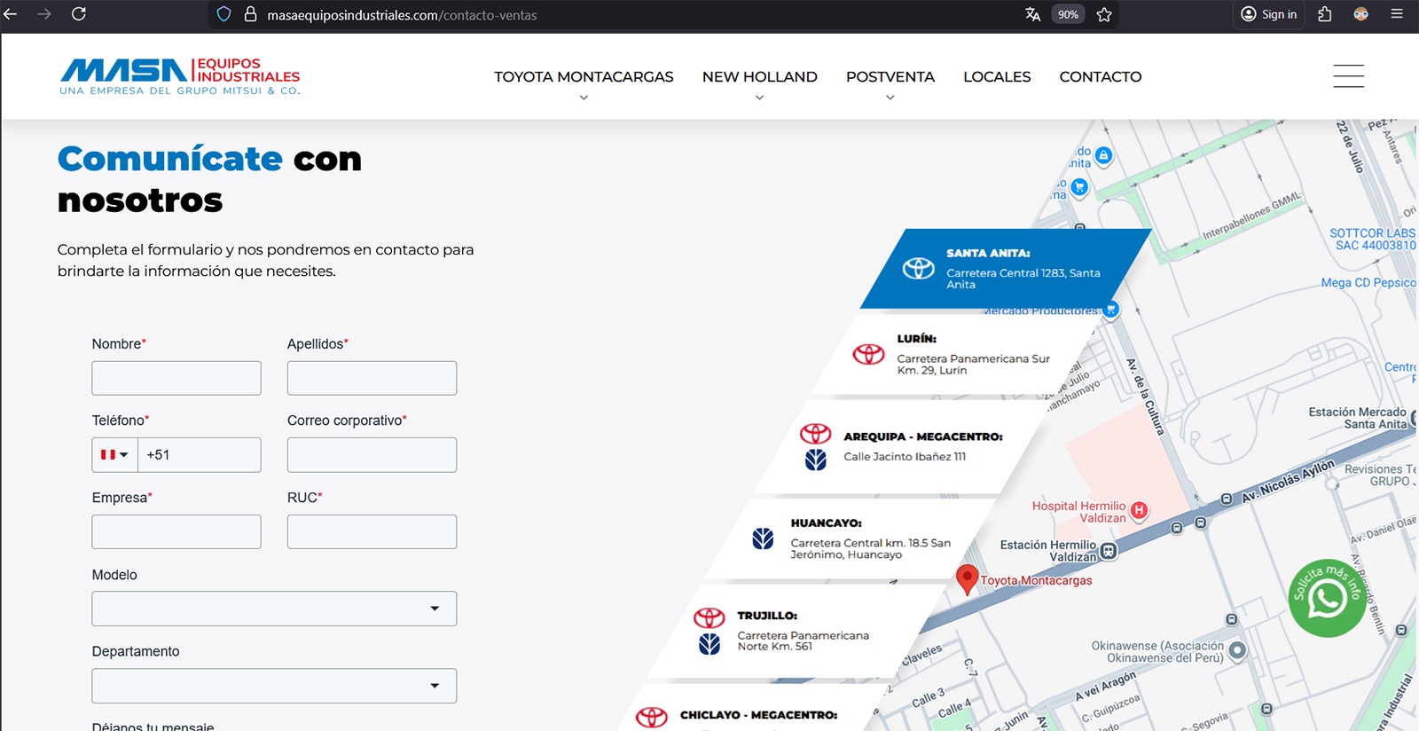
Task: Open the Modelo dropdown
Action: (274, 609)
